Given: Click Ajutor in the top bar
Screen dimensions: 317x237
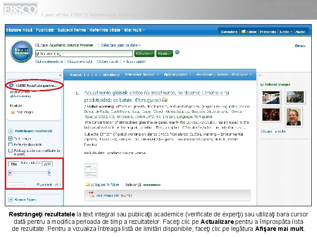Looking at the screenshot, I should pos(300,32).
